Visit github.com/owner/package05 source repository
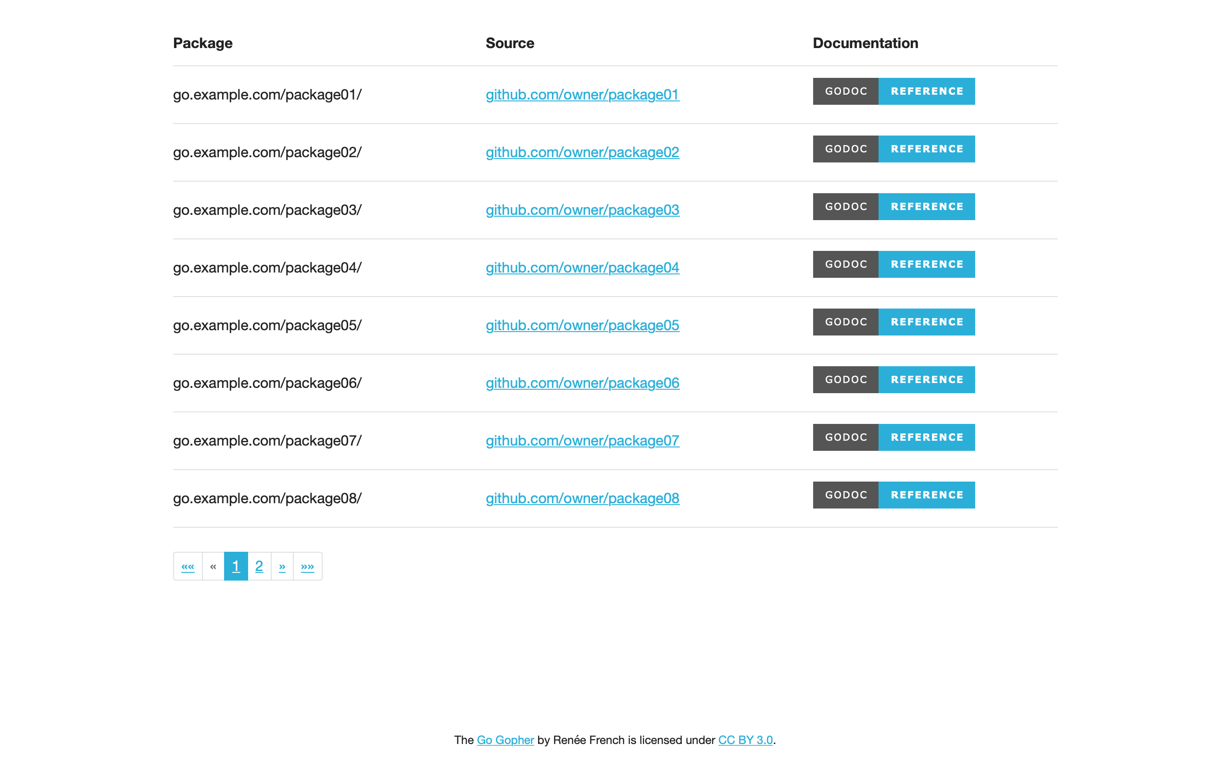Image resolution: width=1231 pixels, height=769 pixels. pyautogui.click(x=582, y=325)
